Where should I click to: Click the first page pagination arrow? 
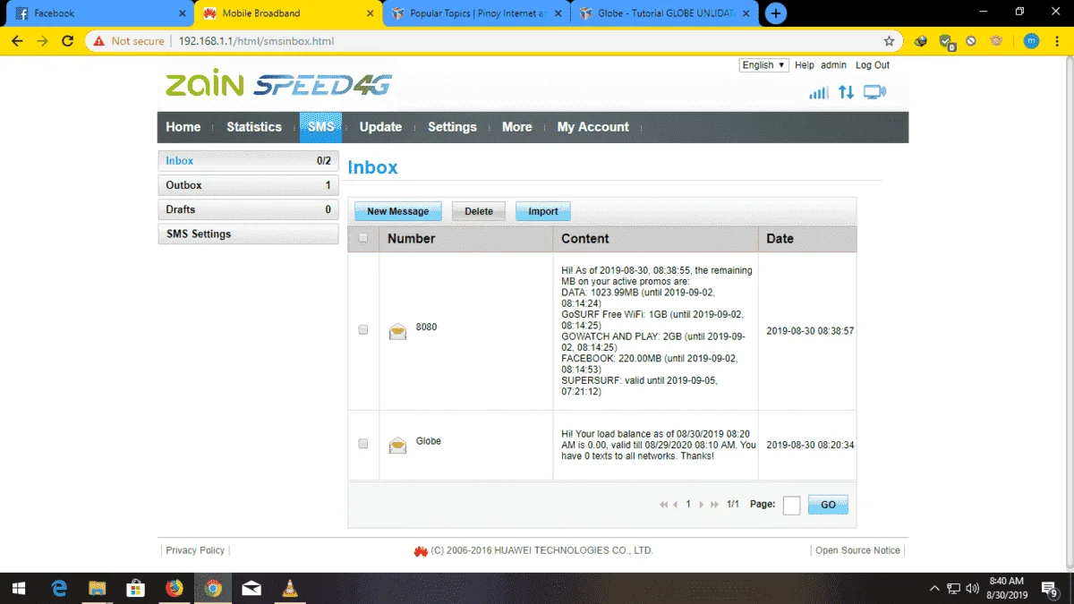pyautogui.click(x=664, y=505)
